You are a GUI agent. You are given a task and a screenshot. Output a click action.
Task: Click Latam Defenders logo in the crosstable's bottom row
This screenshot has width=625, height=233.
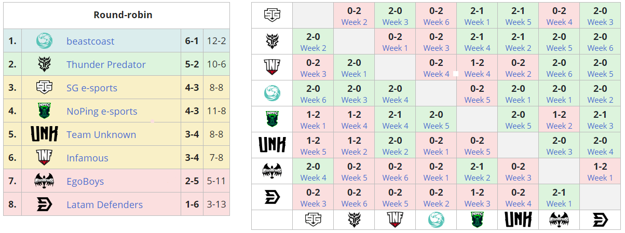pos(600,220)
